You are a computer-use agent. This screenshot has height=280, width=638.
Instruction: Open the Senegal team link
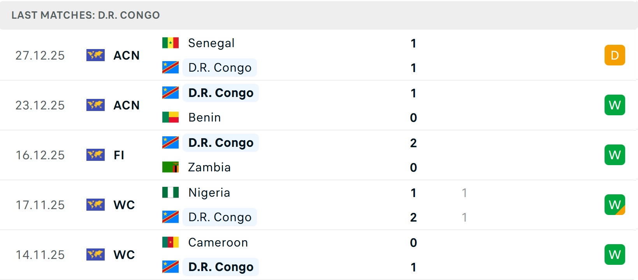pos(211,43)
